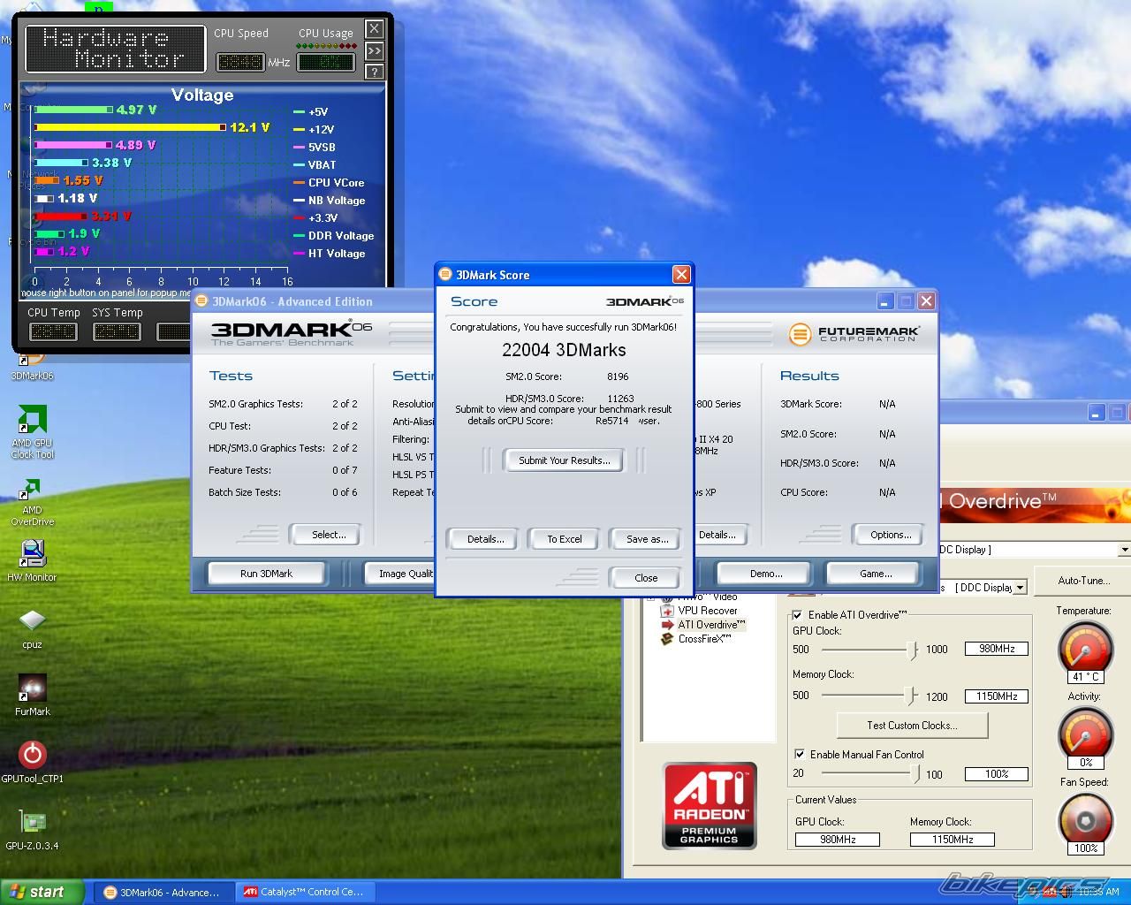Toggle Enable ATI Overdrive checkbox
Image resolution: width=1131 pixels, height=905 pixels.
(x=798, y=615)
